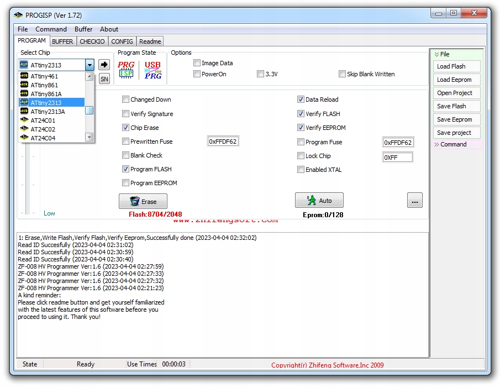The height and width of the screenshot is (388, 500).
Task: Click Load Eeprom button
Action: click(x=457, y=80)
